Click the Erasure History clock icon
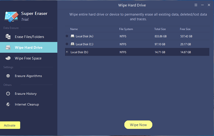214x136 pixels. [8, 94]
